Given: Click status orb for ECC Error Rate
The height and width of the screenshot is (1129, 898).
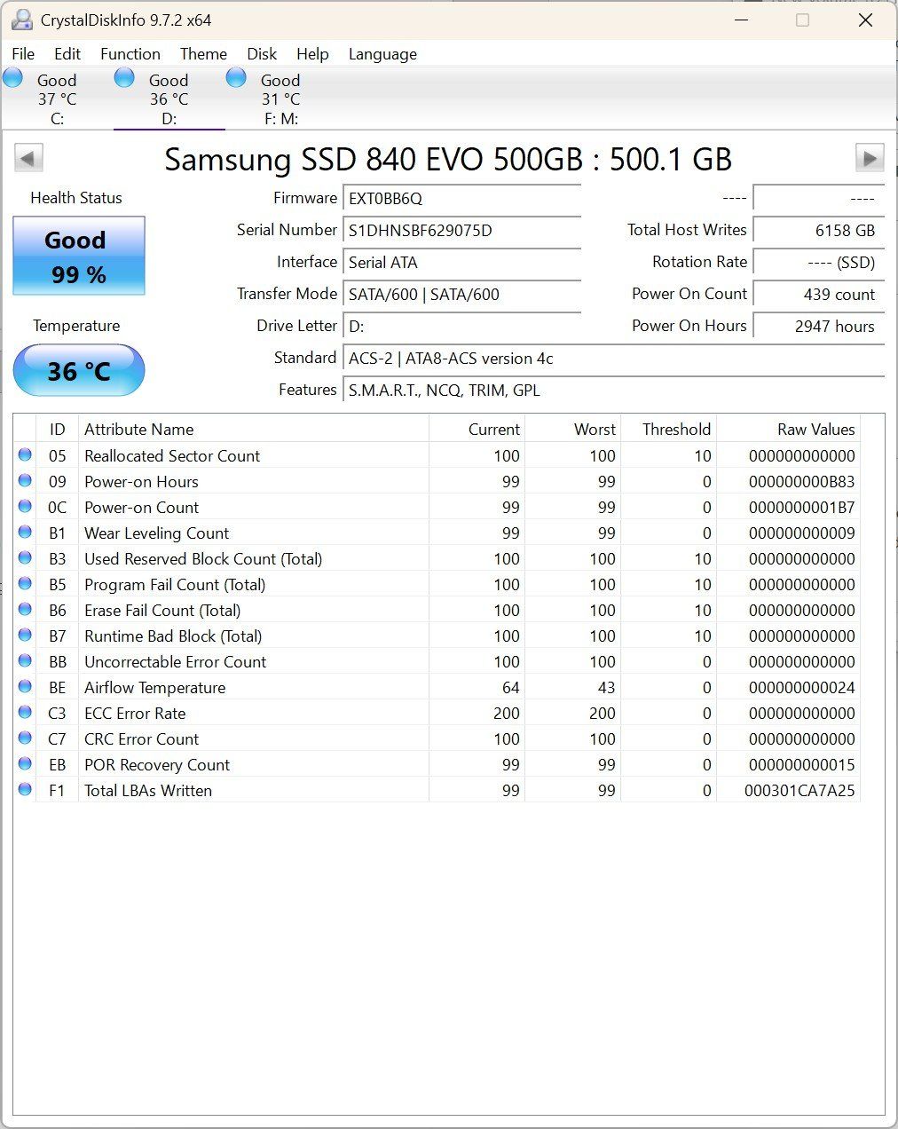Looking at the screenshot, I should [25, 713].
